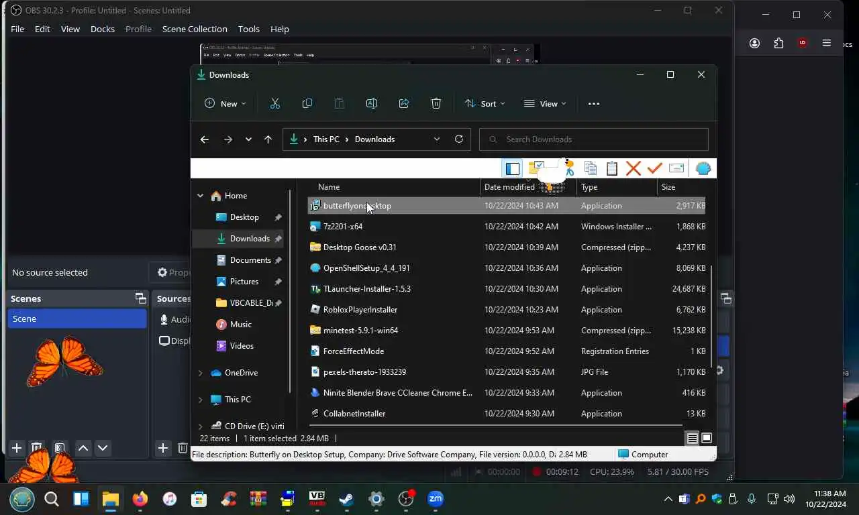Click This PC in the address breadcrumb
The height and width of the screenshot is (515, 859).
coord(326,139)
